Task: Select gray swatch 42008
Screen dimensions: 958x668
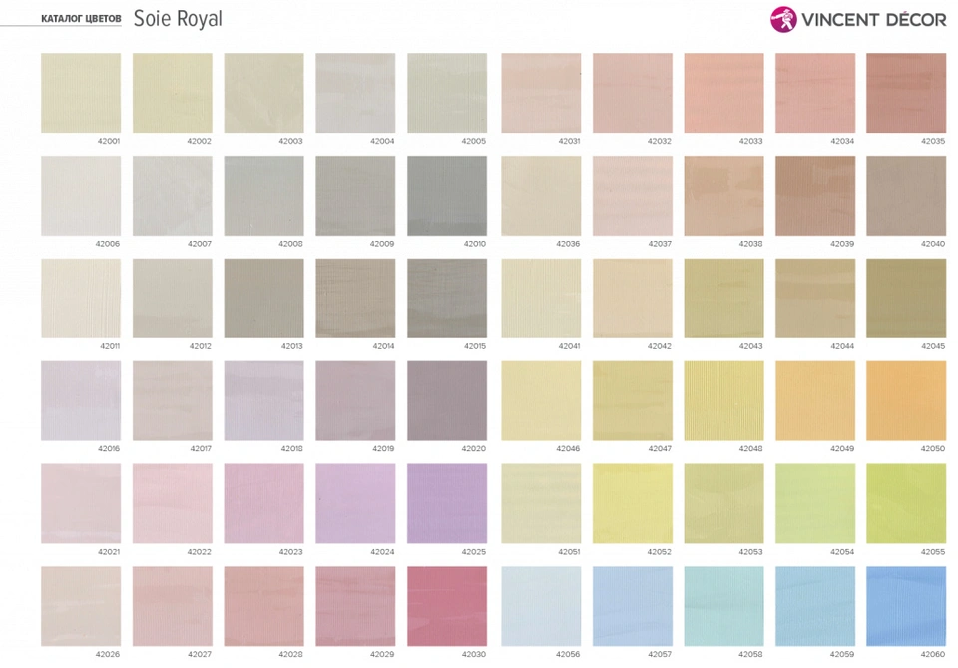Action: [263, 196]
